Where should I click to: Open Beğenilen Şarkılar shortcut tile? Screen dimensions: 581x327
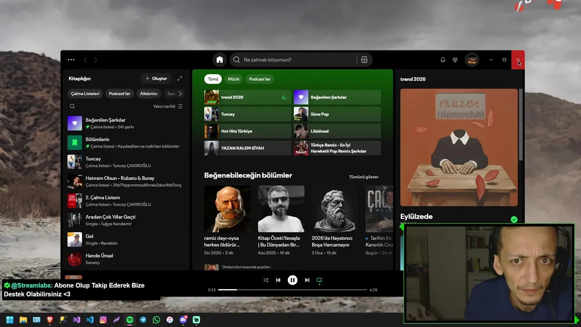pos(337,97)
